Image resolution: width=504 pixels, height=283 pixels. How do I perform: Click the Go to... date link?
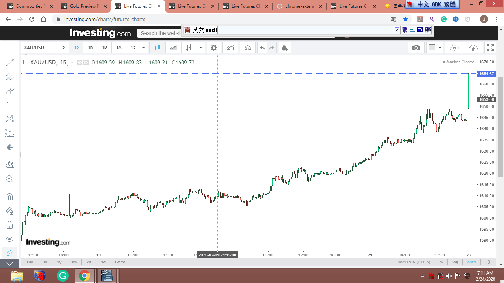point(122,262)
